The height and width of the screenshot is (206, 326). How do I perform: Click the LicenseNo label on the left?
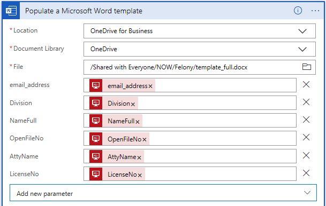click(x=24, y=174)
